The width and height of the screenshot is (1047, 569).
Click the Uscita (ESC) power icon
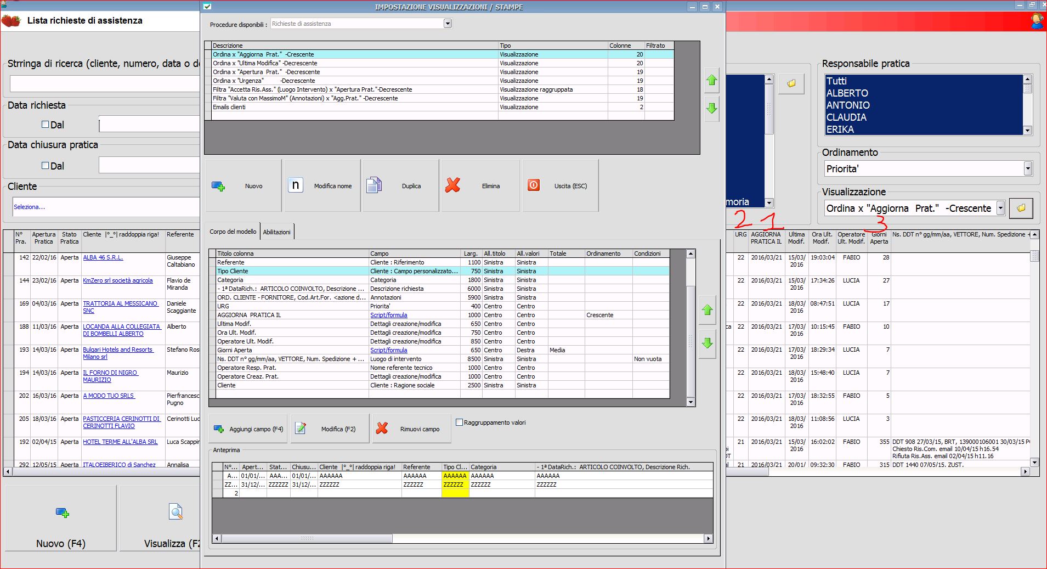[533, 185]
